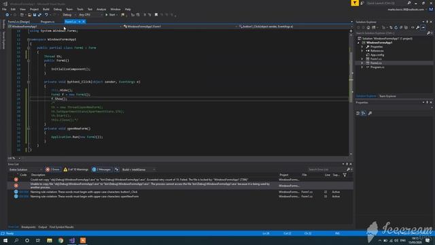Click the Property Pages wrench in Properties panel
Image resolution: width=435 pixels, height=245 pixels.
tap(370, 113)
